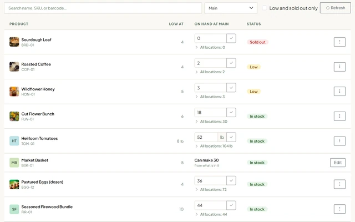Screen dimensions: 355x222
Task: Click the Market Basket product name
Action: (x=34, y=160)
